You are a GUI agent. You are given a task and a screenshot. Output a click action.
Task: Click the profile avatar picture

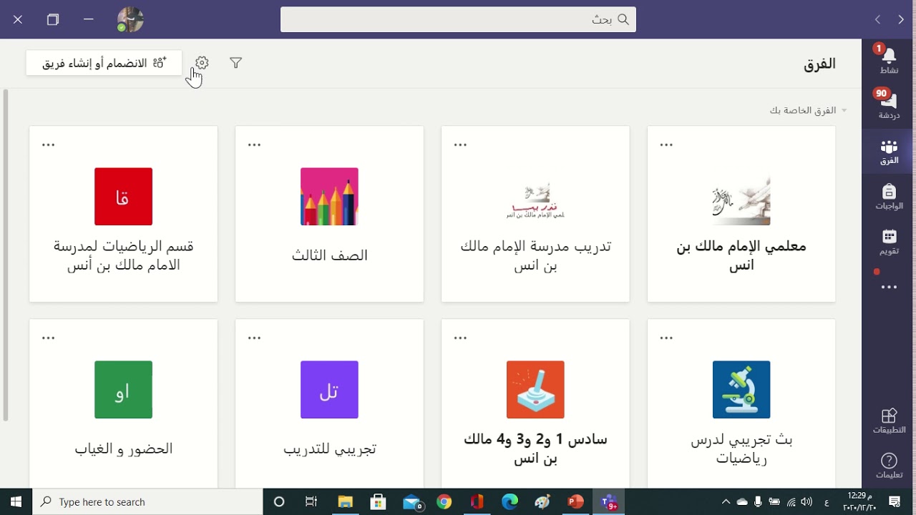130,19
